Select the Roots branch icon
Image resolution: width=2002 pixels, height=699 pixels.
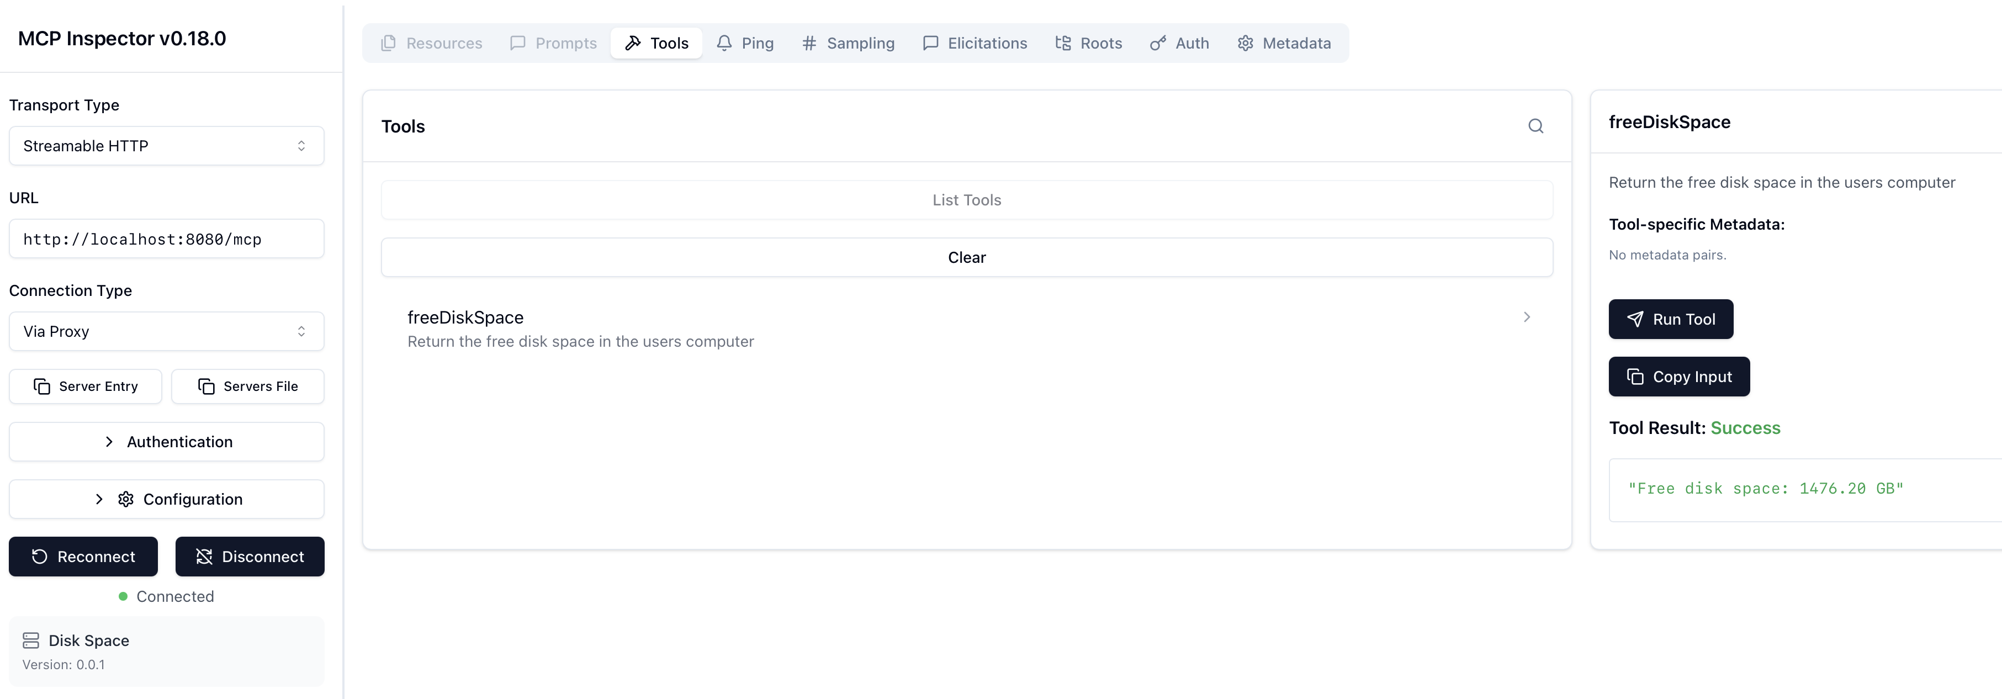1063,44
